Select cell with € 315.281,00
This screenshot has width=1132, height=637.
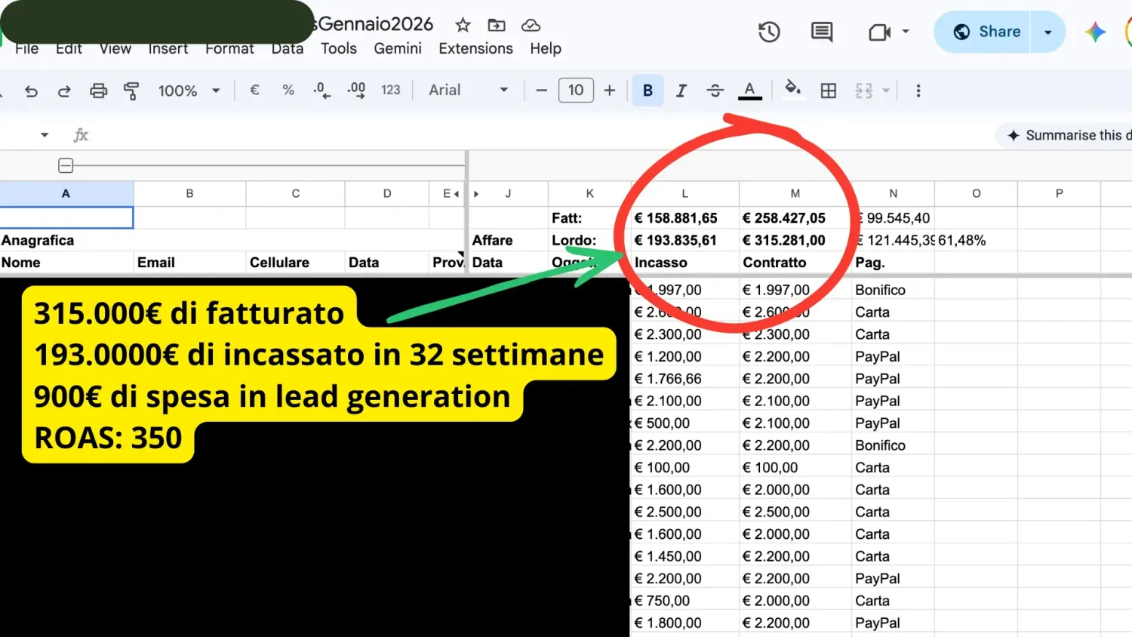pyautogui.click(x=795, y=240)
